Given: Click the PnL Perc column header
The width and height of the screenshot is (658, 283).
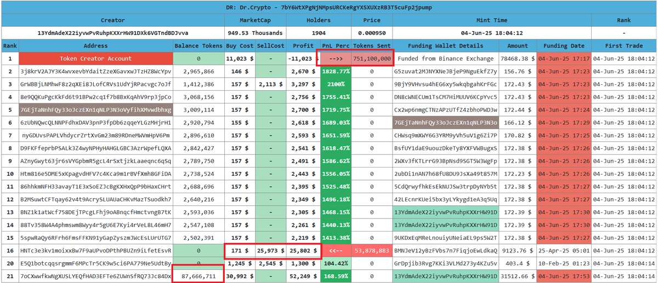Looking at the screenshot, I should pos(336,45).
